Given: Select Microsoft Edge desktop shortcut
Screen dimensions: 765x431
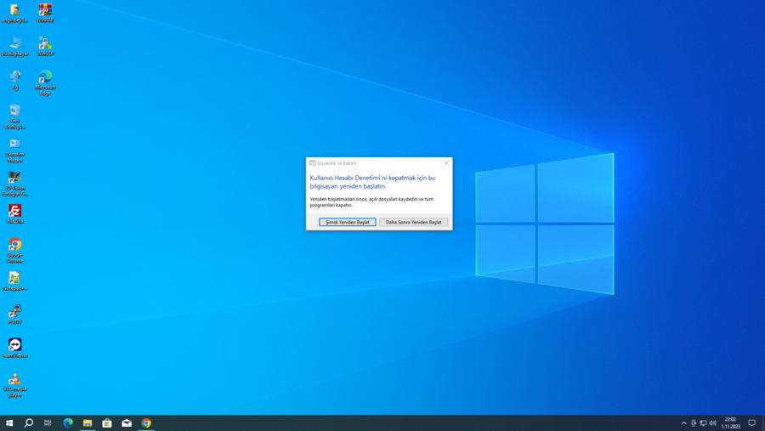Looking at the screenshot, I should pos(45,83).
